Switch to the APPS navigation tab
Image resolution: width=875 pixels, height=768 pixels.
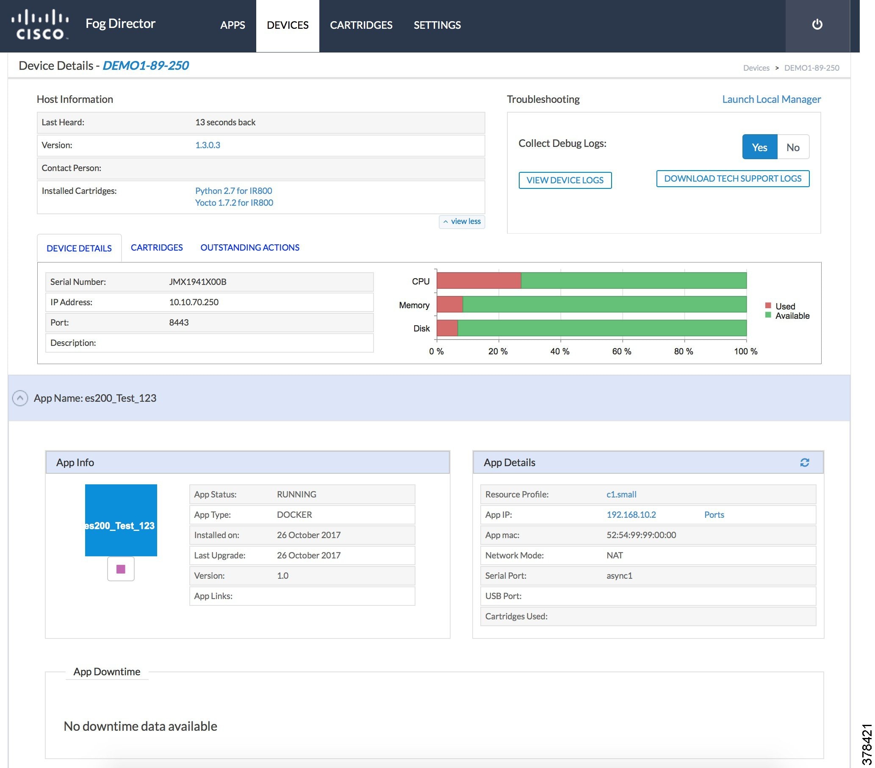[x=233, y=25]
